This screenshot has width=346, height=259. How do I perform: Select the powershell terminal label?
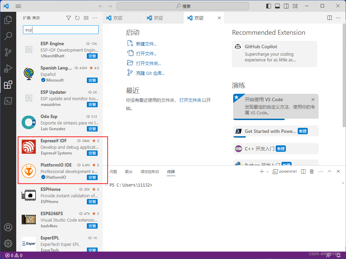(x=285, y=172)
